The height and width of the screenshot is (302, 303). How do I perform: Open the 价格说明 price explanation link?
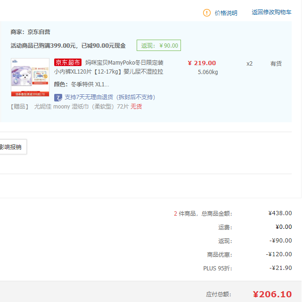pos(226,13)
